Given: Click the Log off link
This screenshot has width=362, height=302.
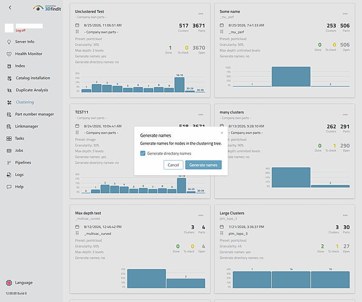Looking at the screenshot, I should [21, 30].
